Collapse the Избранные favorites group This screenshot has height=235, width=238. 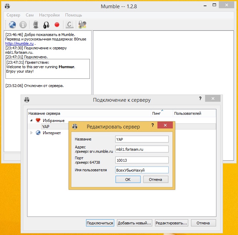[x=31, y=120]
